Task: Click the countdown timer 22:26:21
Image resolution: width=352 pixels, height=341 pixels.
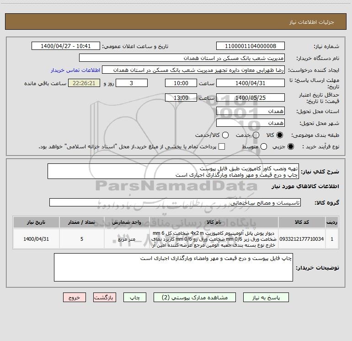Action: click(x=84, y=83)
